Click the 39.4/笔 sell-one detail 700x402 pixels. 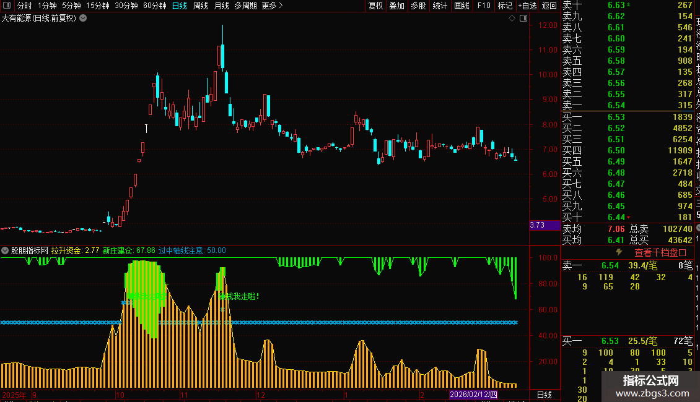(x=642, y=265)
